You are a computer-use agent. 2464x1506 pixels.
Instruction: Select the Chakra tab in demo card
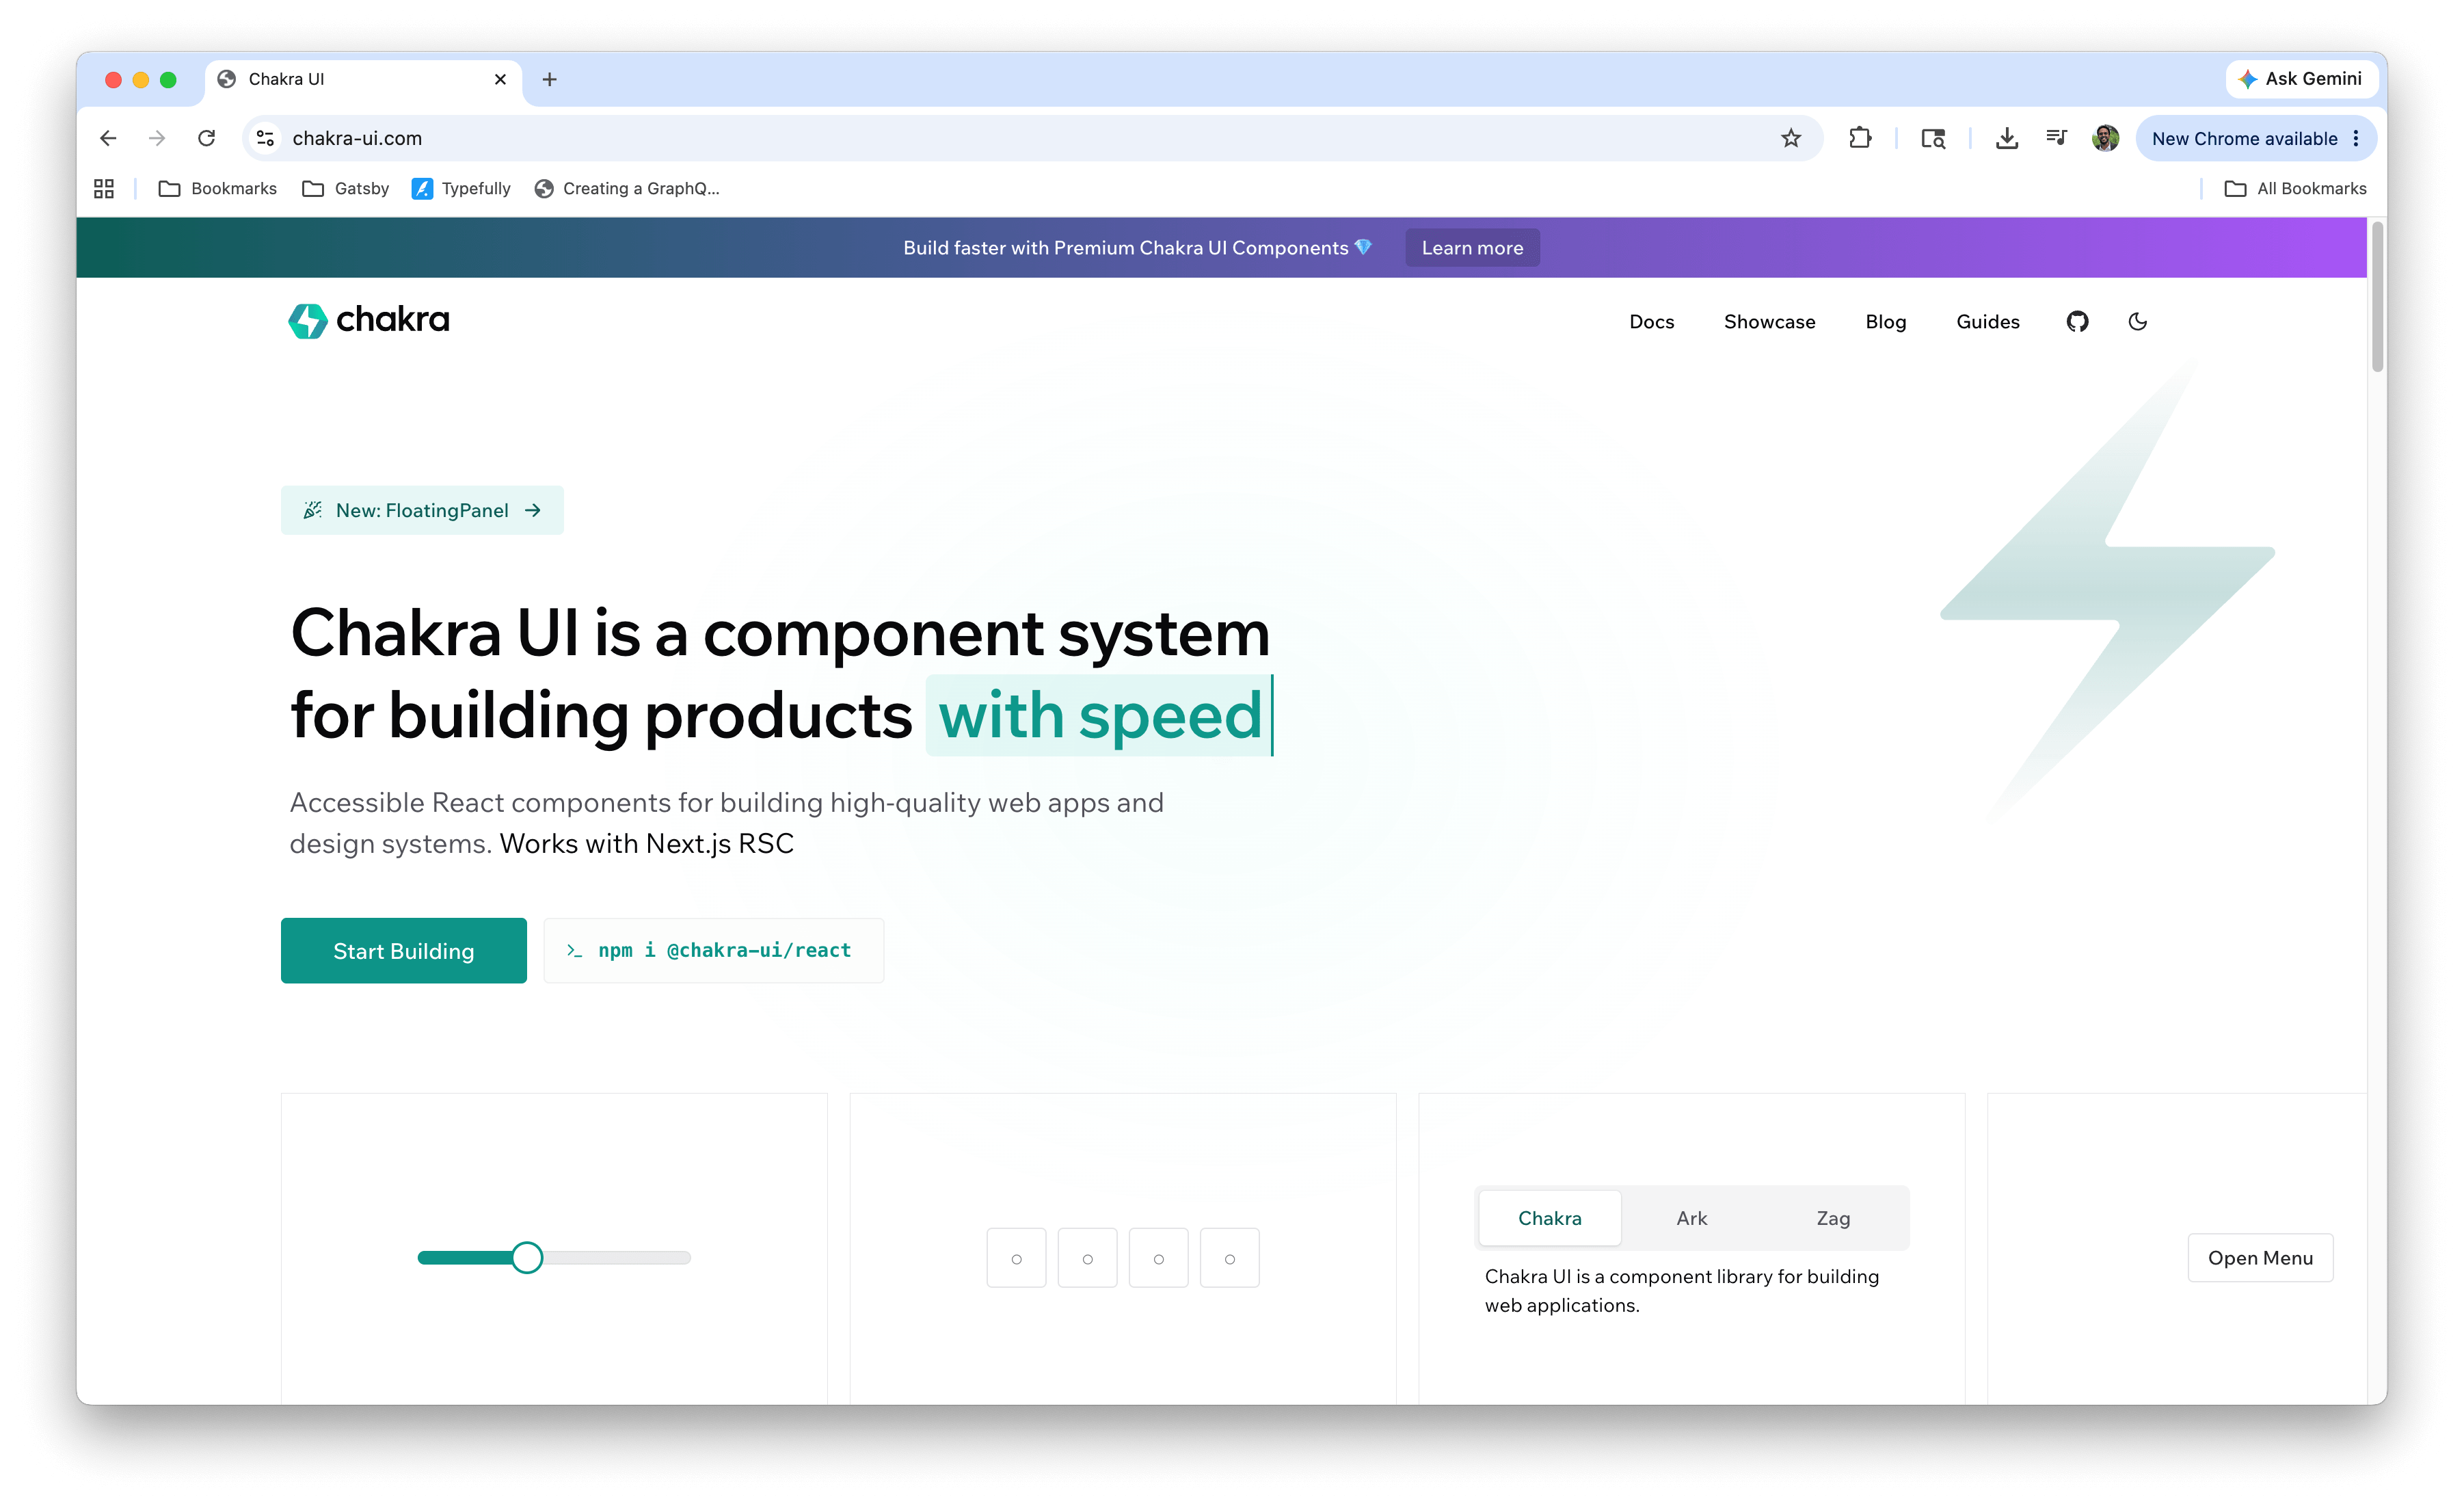[1550, 1218]
